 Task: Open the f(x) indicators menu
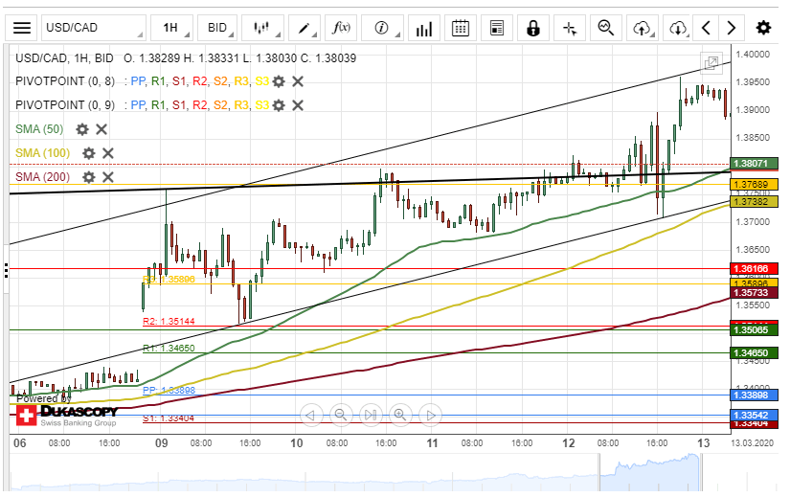[x=342, y=28]
